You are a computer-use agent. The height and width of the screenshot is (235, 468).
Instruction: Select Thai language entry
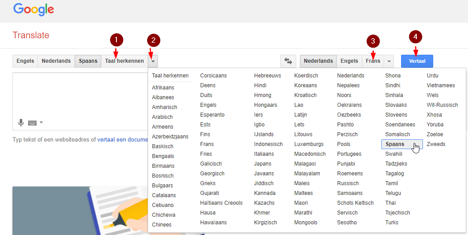point(390,203)
